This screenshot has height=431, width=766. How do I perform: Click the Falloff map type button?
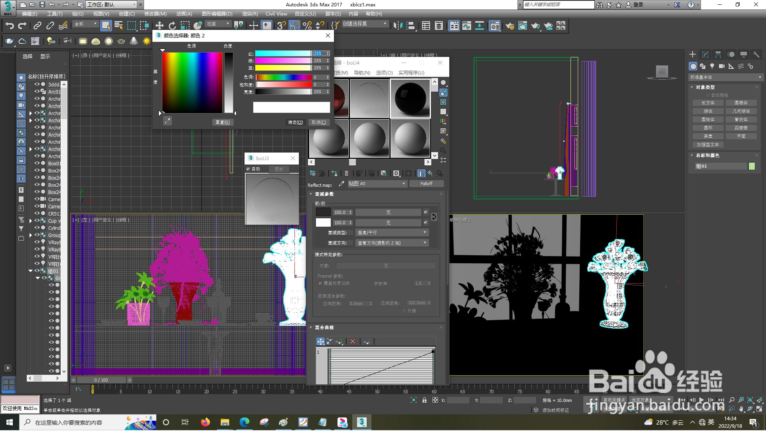point(426,184)
